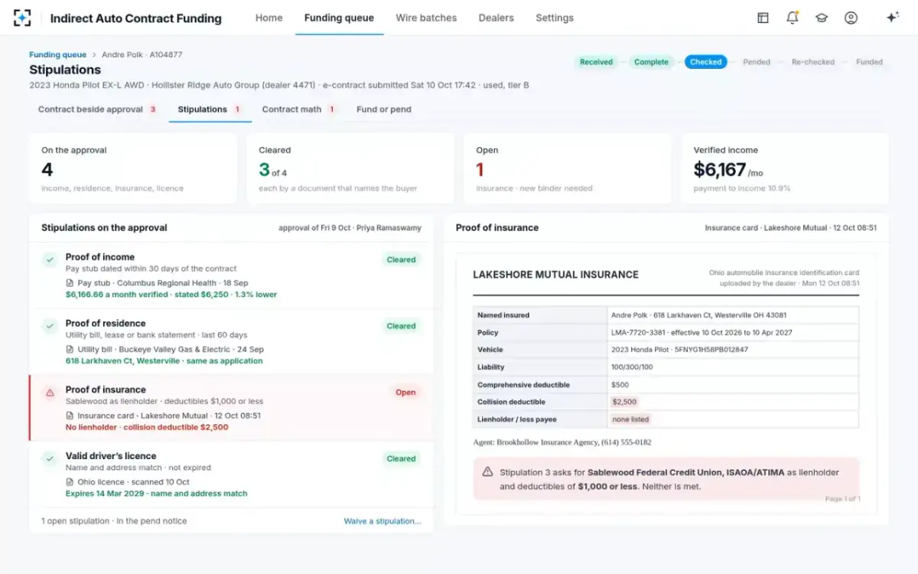Switch to Contract beside approval tab
Image resolution: width=918 pixels, height=574 pixels.
[97, 109]
